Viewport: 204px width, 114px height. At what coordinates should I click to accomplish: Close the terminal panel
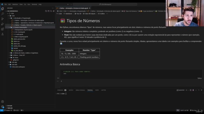coord(201,90)
